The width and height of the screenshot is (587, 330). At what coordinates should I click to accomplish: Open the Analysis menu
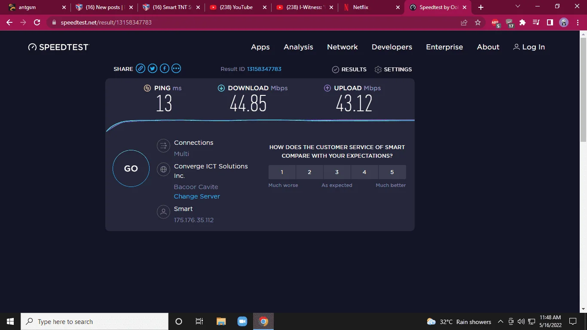pos(298,47)
